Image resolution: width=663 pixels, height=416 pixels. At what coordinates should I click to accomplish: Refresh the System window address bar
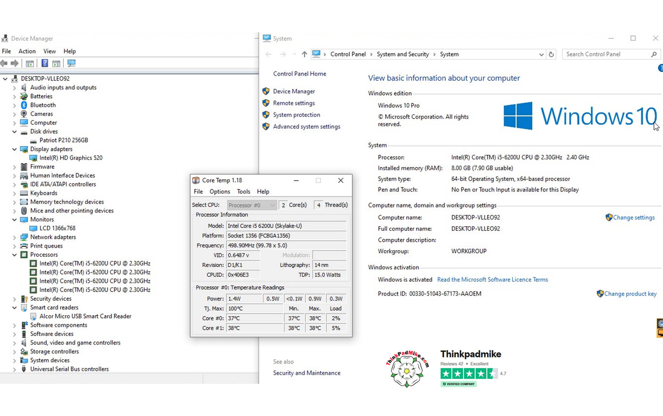(x=551, y=54)
